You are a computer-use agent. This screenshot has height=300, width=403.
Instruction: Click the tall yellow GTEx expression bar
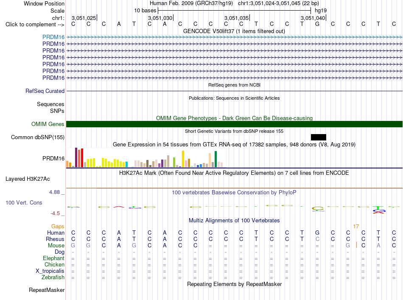[183, 159]
